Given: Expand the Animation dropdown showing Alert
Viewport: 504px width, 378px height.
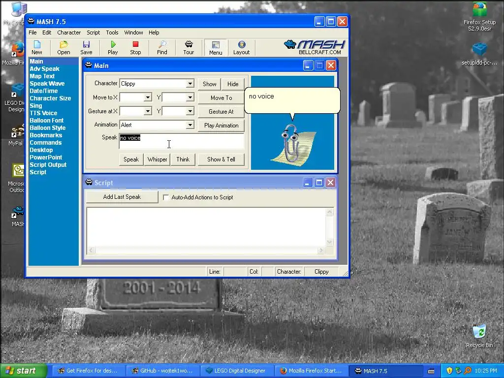Looking at the screenshot, I should click(190, 125).
